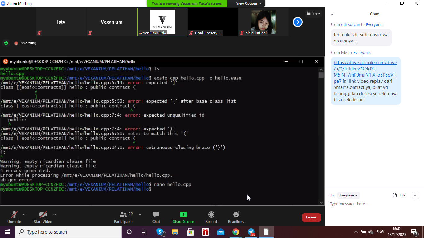
Task: Start Video camera toggle
Action: (x=43, y=214)
